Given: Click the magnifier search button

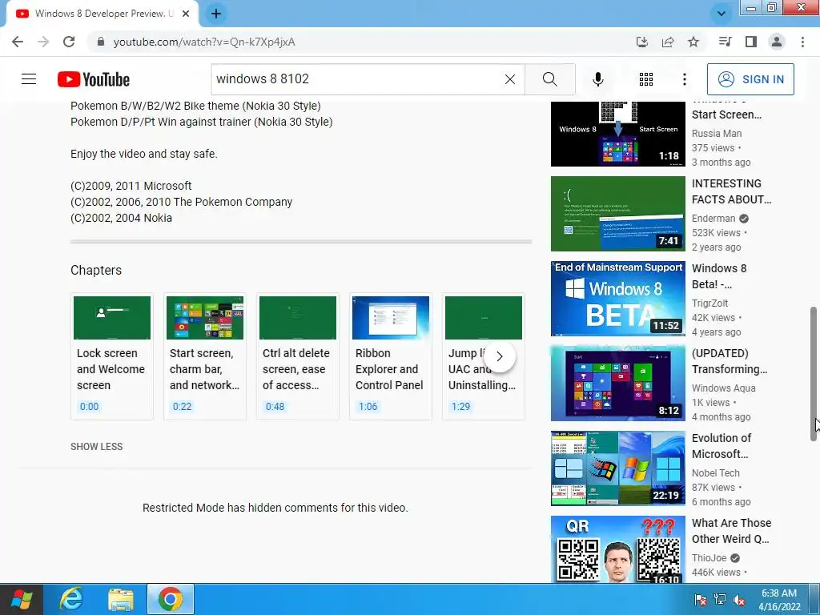Looking at the screenshot, I should tap(549, 79).
